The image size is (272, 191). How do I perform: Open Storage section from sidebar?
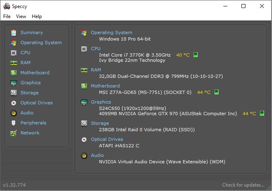coord(29,93)
